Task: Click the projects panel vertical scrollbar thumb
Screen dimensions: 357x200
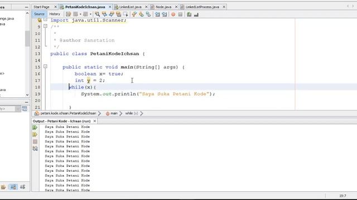Action: tap(27, 38)
